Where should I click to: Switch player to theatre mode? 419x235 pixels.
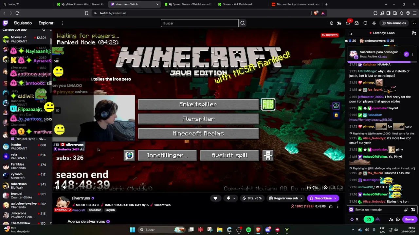pyautogui.click(x=333, y=187)
